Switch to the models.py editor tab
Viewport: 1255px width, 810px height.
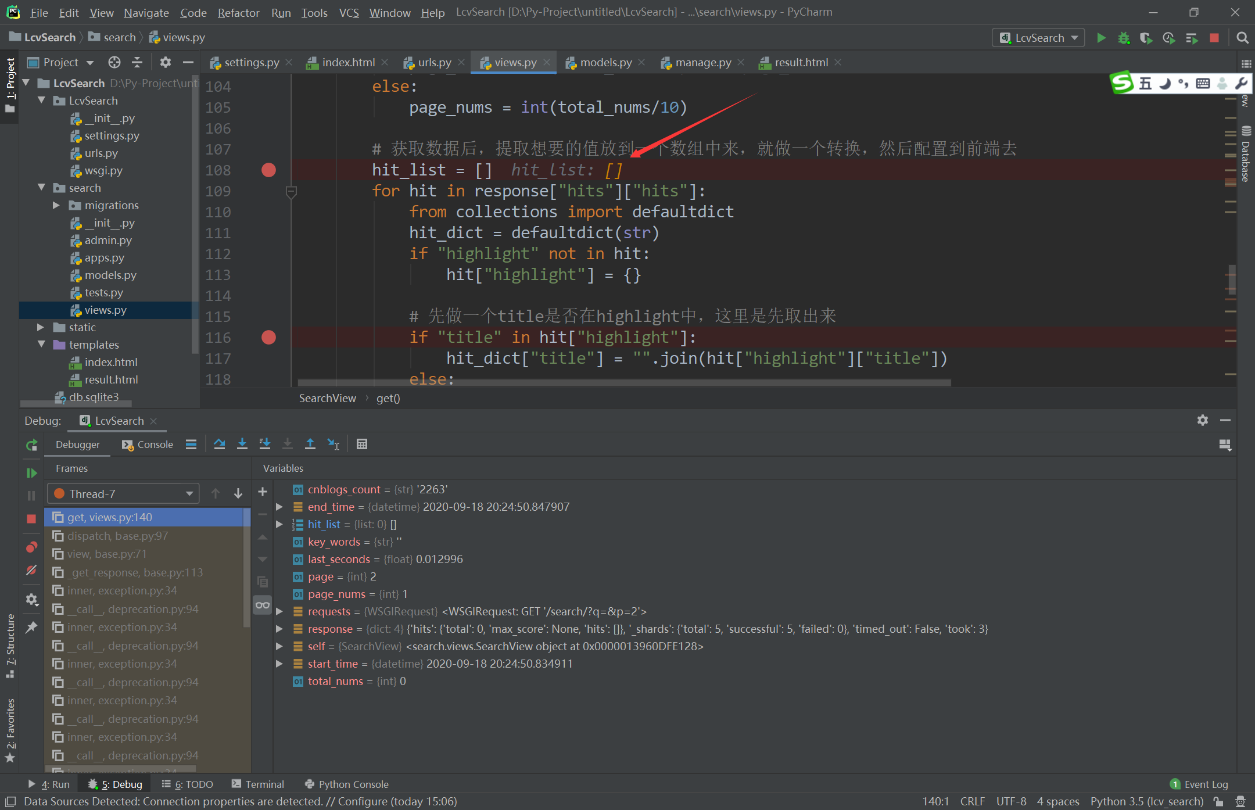(606, 62)
